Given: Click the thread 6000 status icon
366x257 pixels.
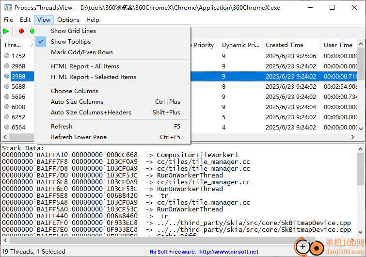Looking at the screenshot, I should pos(7,107).
